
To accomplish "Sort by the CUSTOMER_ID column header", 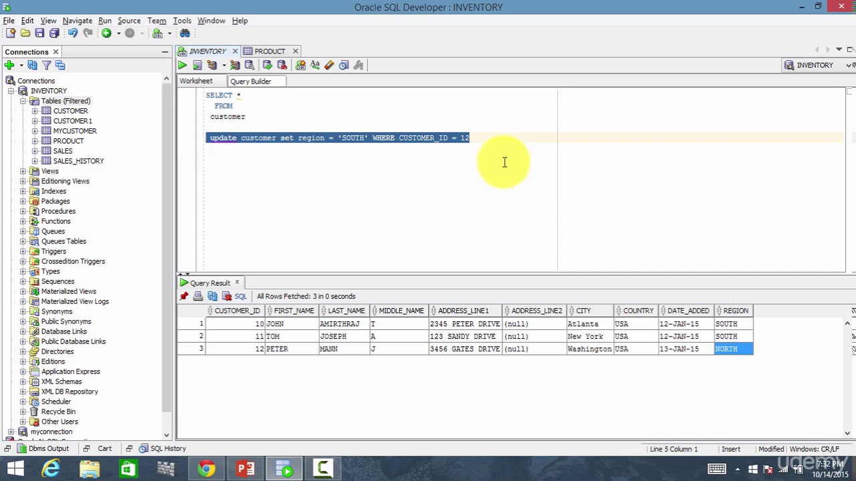I will tap(235, 311).
